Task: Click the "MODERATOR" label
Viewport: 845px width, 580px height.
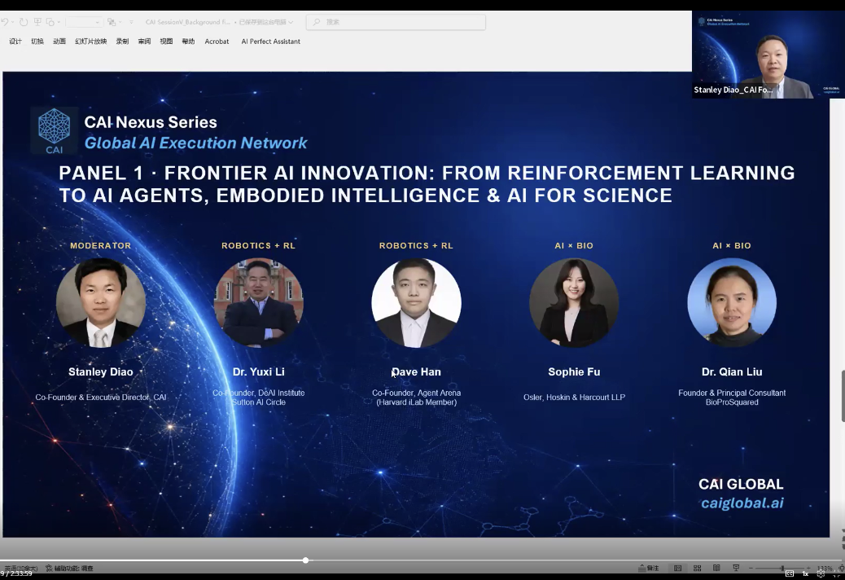Action: tap(101, 245)
